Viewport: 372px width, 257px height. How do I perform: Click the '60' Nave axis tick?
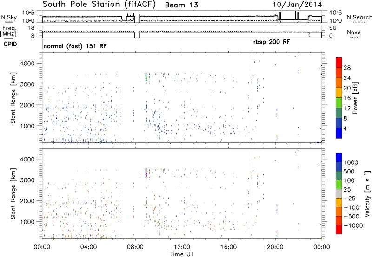click(333, 28)
